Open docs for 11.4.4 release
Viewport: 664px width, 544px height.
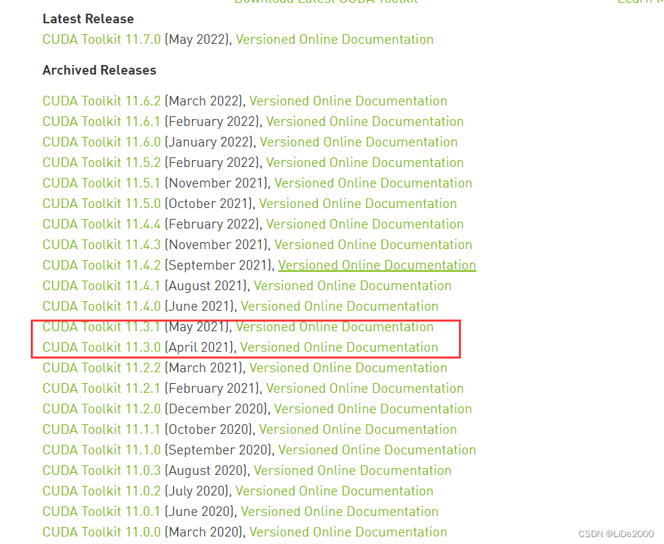point(364,224)
